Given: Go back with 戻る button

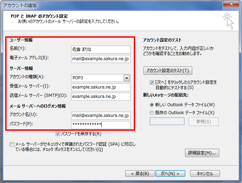Looking at the screenshot, I should [x=138, y=173].
